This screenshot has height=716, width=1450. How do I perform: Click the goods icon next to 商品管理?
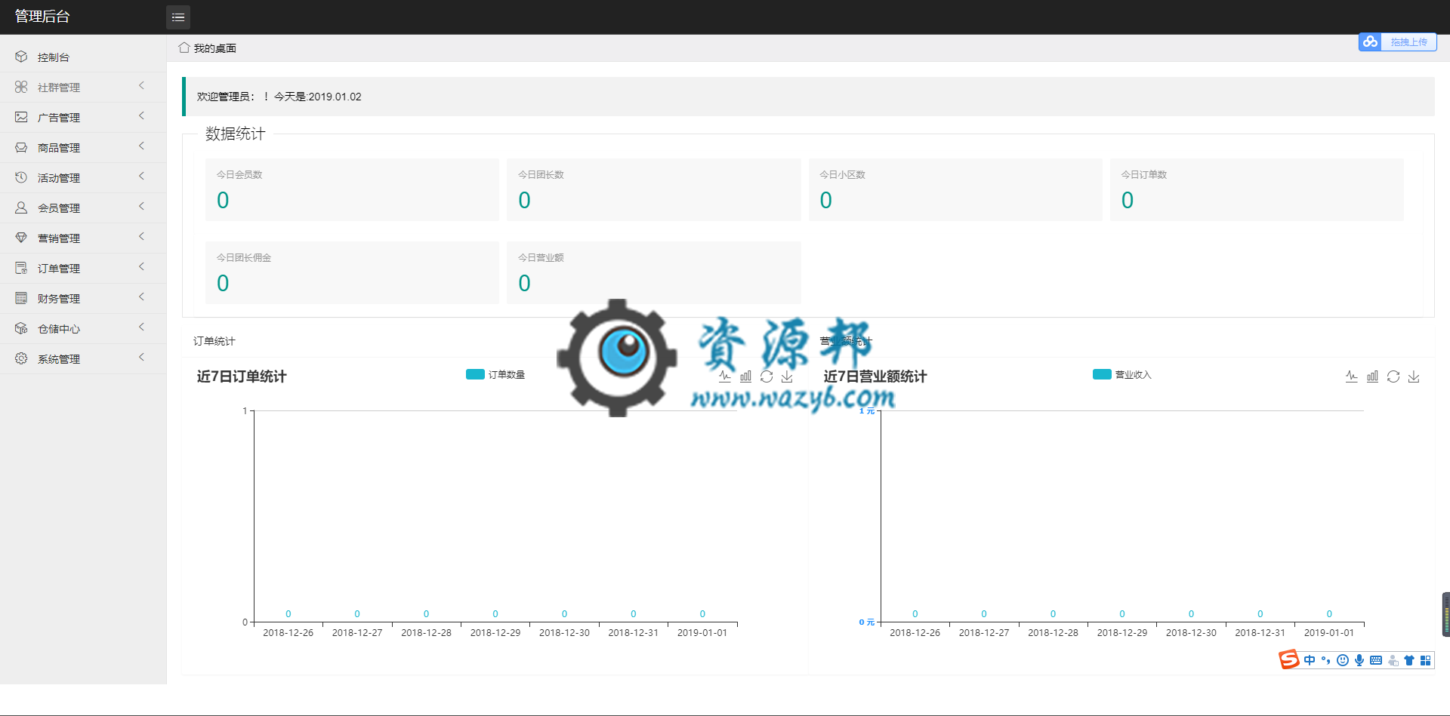tap(21, 147)
